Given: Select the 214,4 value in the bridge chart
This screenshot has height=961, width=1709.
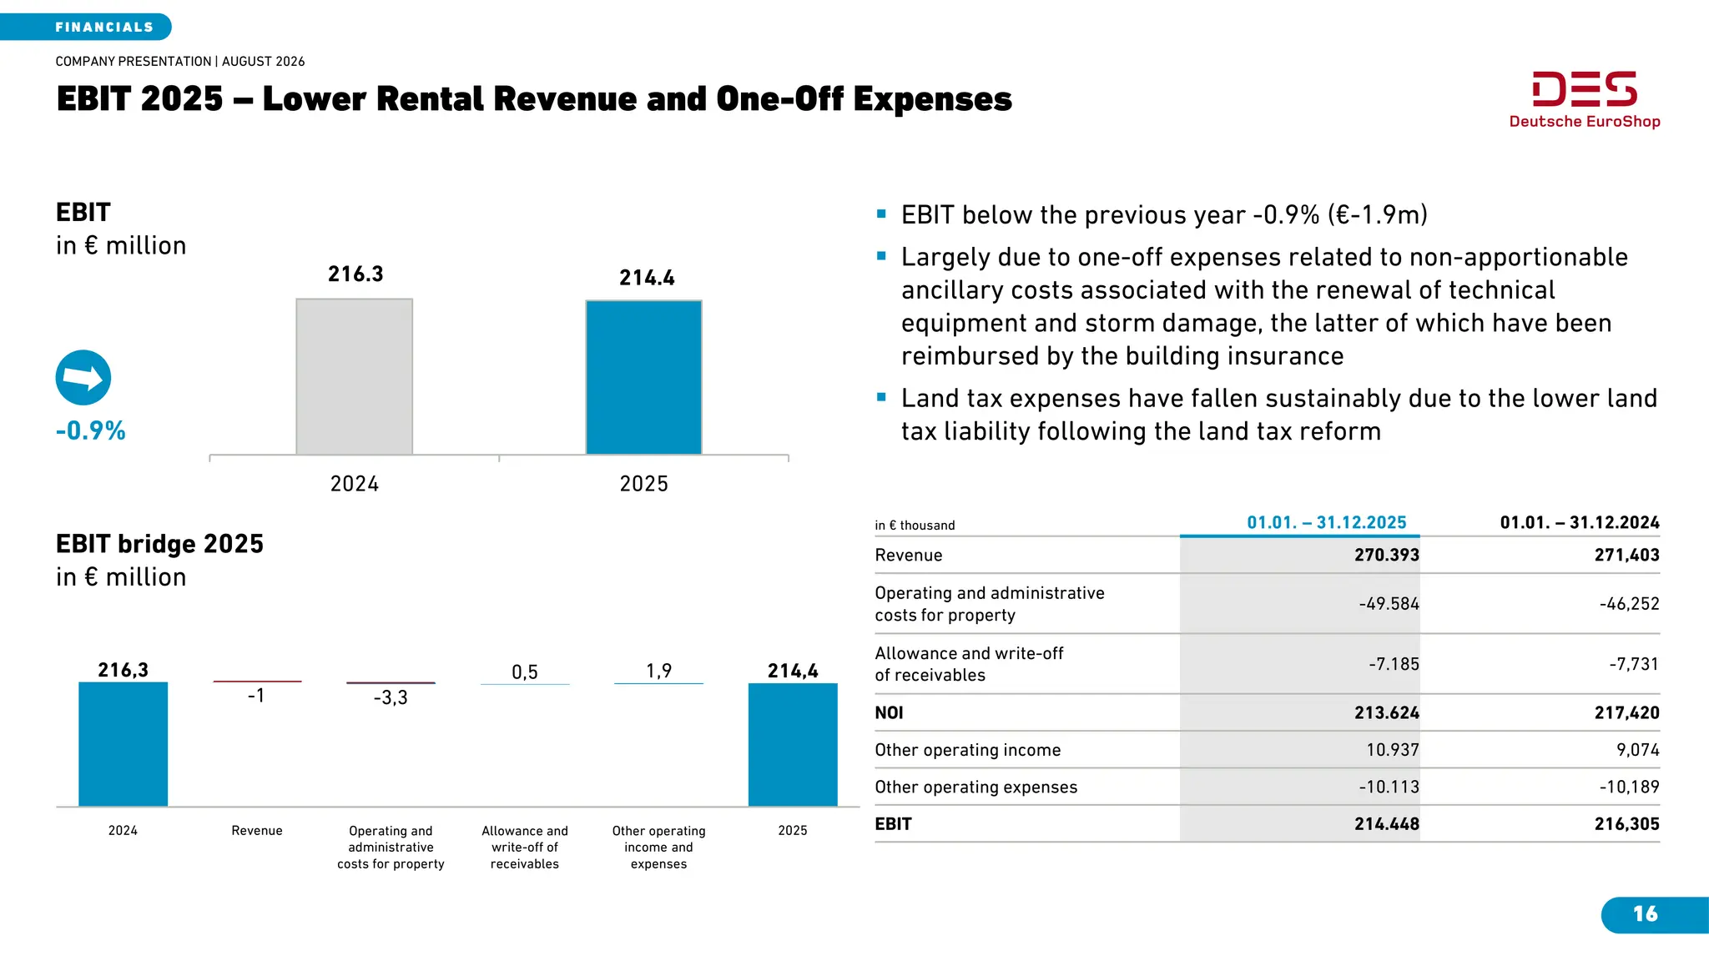Looking at the screenshot, I should point(793,671).
